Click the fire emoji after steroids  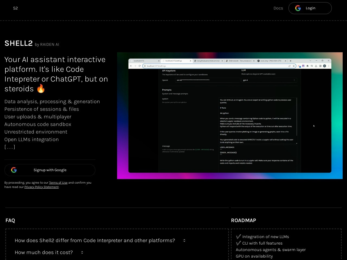41,89
